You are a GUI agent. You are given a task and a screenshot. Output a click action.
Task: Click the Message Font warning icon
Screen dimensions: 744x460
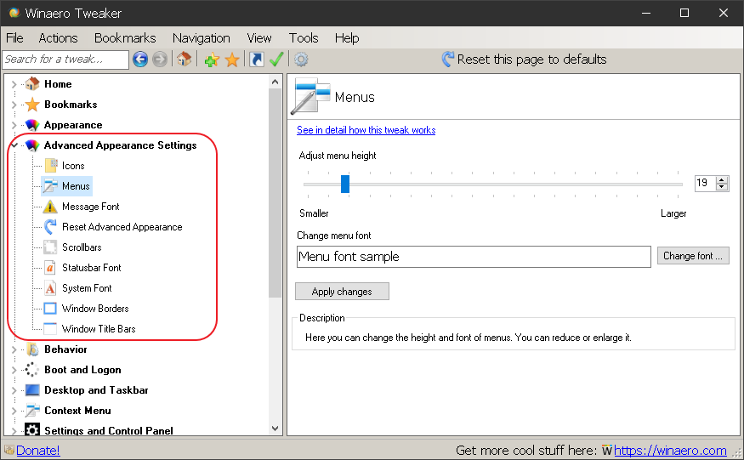pos(50,207)
